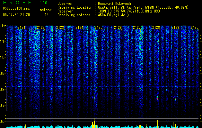
Task: Click the 2129 time marker
Action: (x=175, y=28)
